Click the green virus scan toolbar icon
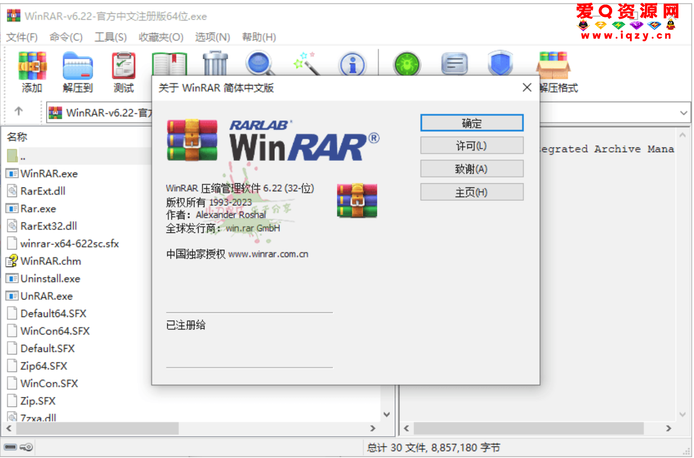Viewport: 694px width, 458px height. (x=407, y=64)
